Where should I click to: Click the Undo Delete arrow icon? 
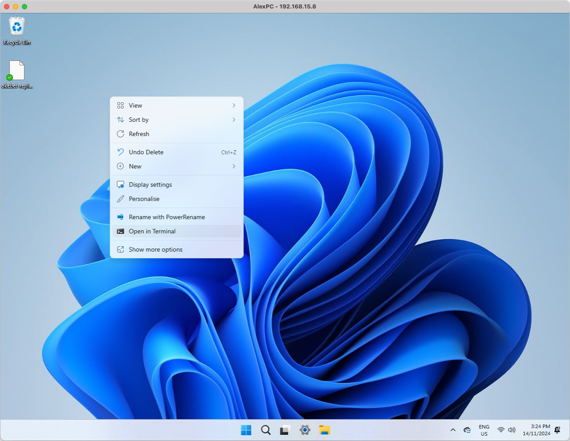click(120, 152)
